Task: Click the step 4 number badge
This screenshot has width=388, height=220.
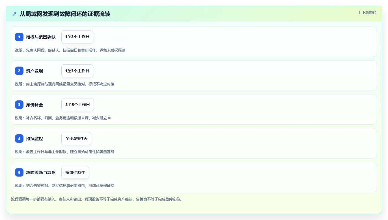Action: point(19,138)
